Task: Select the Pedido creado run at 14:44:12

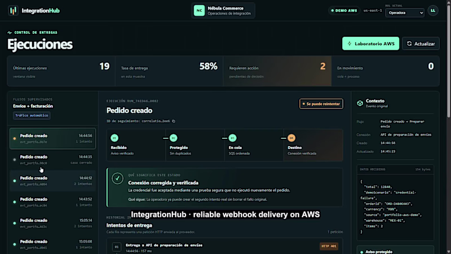Action: pos(52,181)
